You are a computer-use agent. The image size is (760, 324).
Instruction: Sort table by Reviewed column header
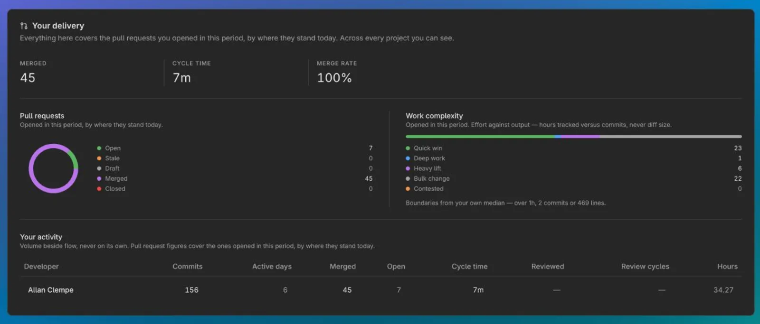coord(548,267)
